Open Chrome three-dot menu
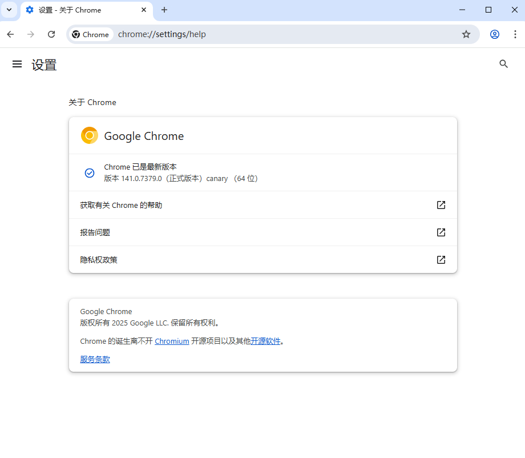This screenshot has height=458, width=525. click(515, 34)
